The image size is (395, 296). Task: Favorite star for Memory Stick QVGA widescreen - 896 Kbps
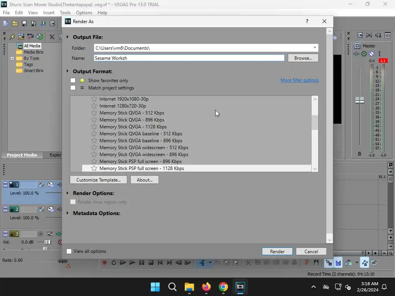point(94,154)
